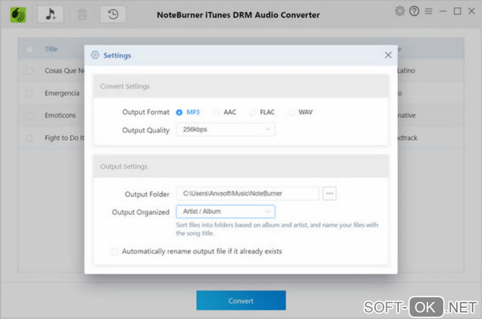Check the Fight to Do It row checkbox
Screen dimensions: 482x319
(x=29, y=138)
